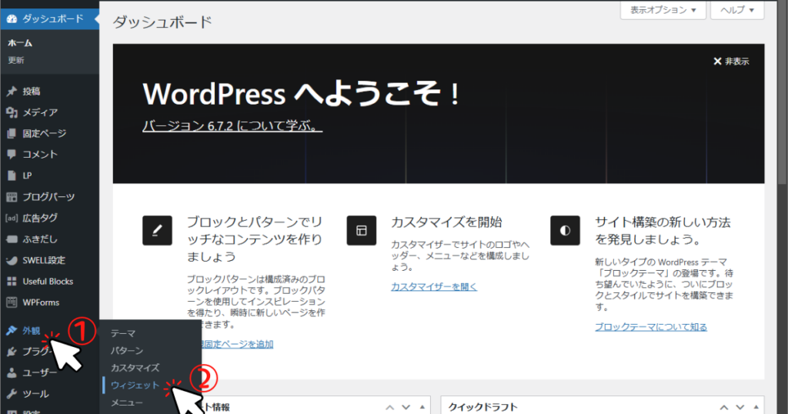Dismiss the welcome panel with 非表示
This screenshot has width=788, height=414.
click(731, 62)
